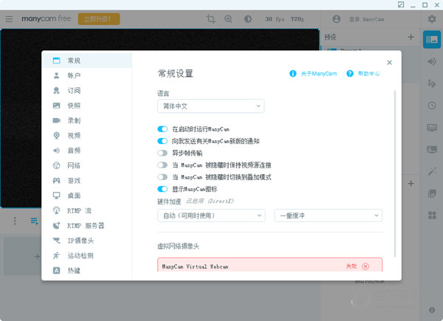Add a new preset with the plus icon

[411, 37]
